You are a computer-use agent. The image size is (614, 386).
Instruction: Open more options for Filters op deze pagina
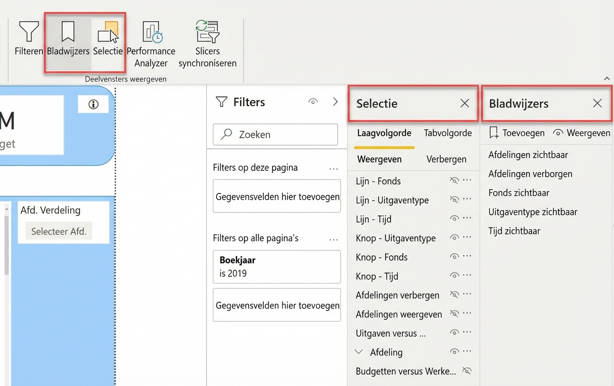pyautogui.click(x=334, y=169)
